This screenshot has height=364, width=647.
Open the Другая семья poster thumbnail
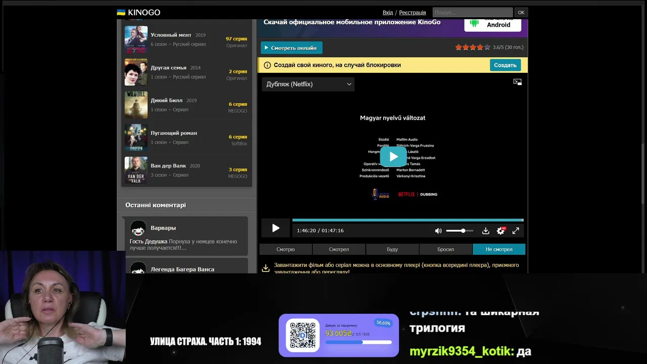pos(136,72)
